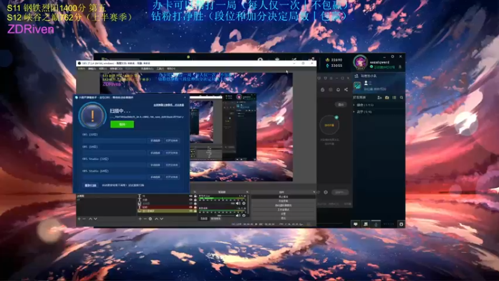Click add friend icon in League friends list

click(379, 97)
